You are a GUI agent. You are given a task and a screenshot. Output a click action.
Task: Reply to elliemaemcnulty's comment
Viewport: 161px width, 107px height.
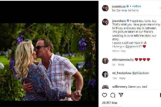tap(121, 65)
